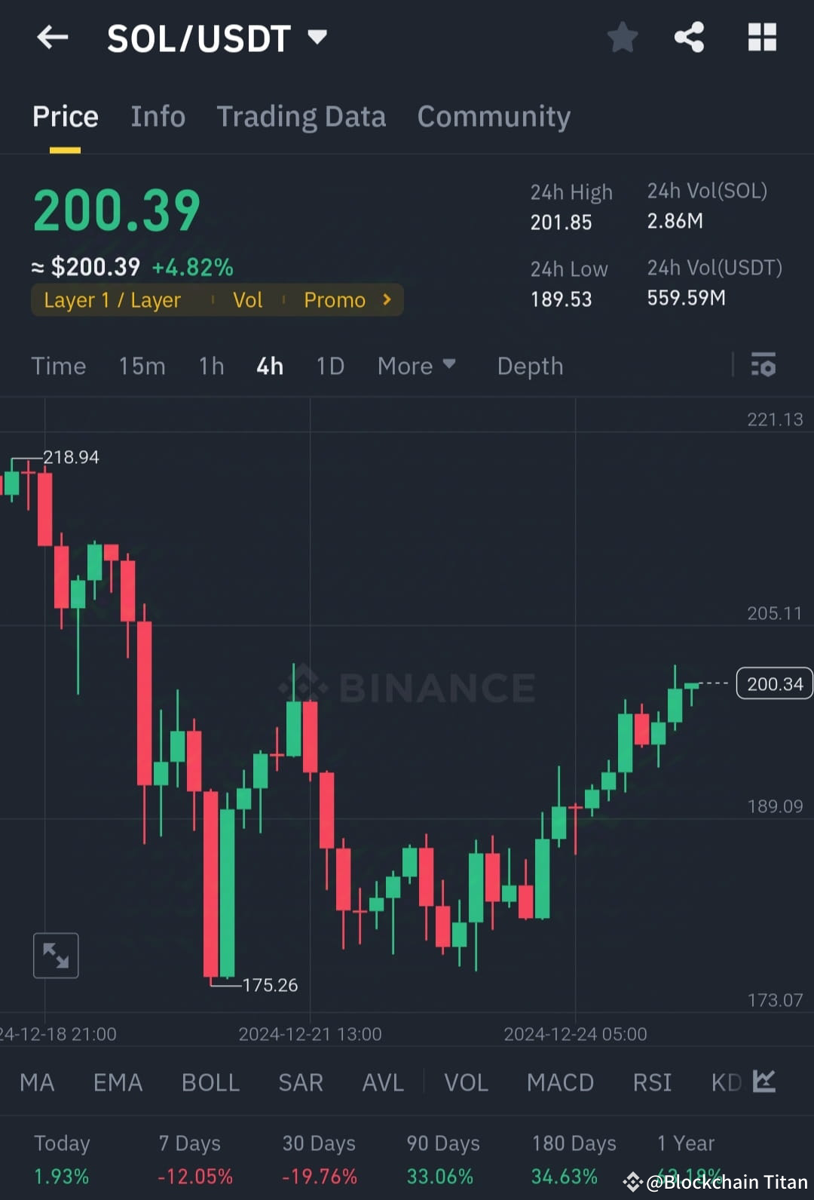The width and height of the screenshot is (814, 1200).
Task: Favorite SOL/USDT with the star icon
Action: pyautogui.click(x=623, y=37)
